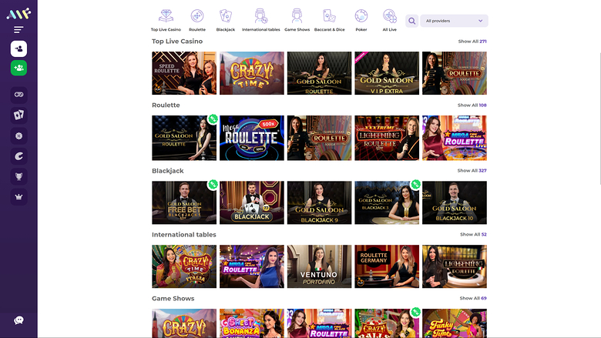This screenshot has width=601, height=338.
Task: Show All 327 Blackjack games
Action: click(x=472, y=171)
